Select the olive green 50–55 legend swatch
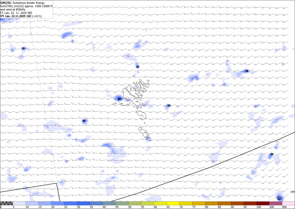The width and height of the screenshot is (295, 209). (134, 203)
